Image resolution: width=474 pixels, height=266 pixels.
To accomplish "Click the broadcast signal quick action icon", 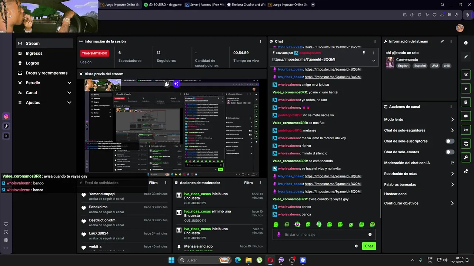I will [x=466, y=130].
